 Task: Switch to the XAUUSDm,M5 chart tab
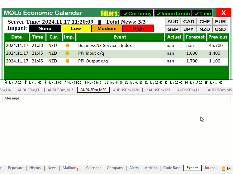click(x=158, y=90)
